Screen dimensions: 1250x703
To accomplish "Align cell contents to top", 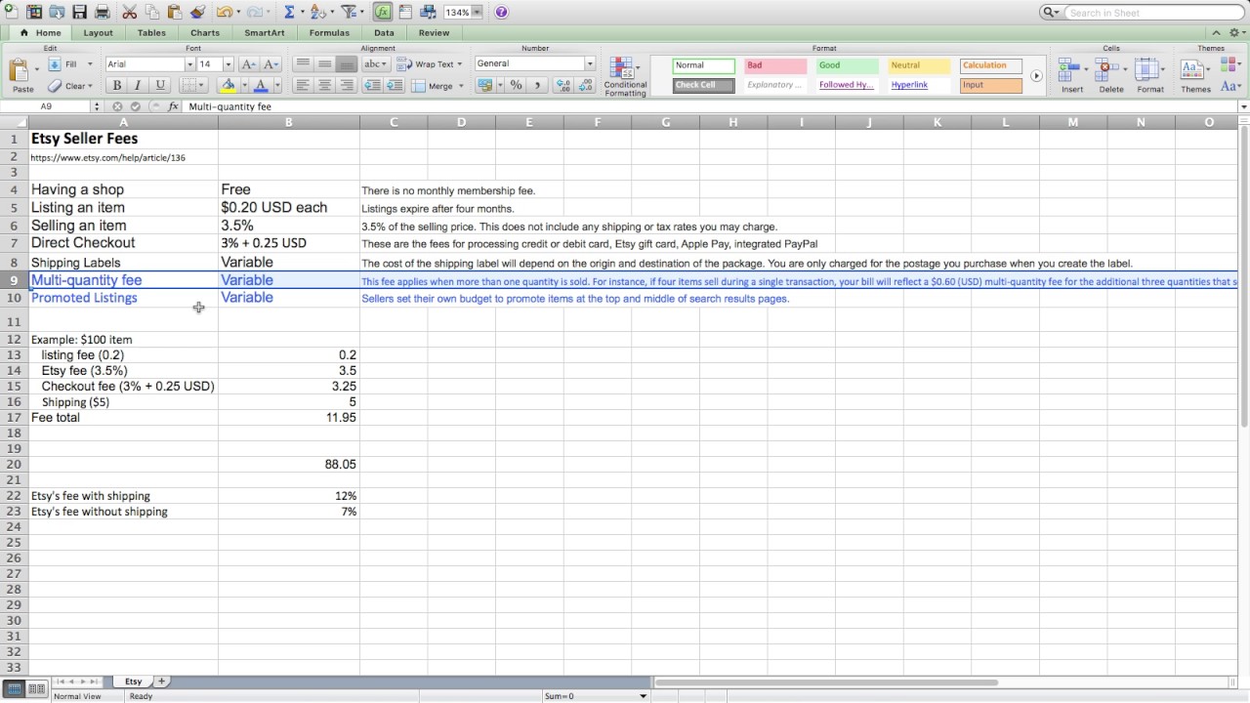I will pos(303,64).
